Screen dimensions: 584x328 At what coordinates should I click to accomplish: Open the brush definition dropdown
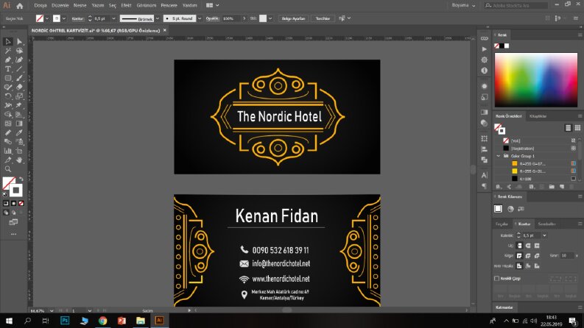click(x=157, y=18)
